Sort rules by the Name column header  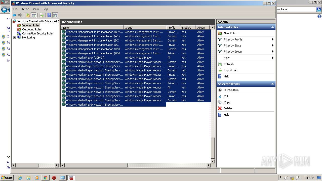pos(92,28)
